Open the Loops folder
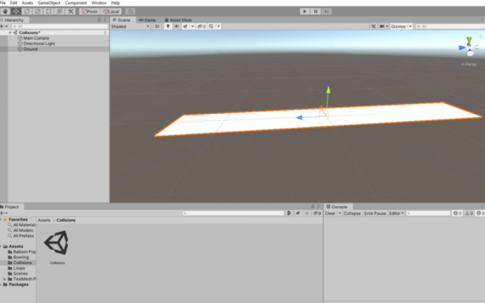This screenshot has height=303, width=485. pos(19,268)
